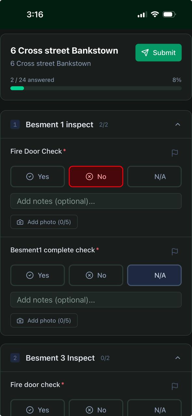Click Add photo (0/5) for Fire Door Check

point(44,222)
